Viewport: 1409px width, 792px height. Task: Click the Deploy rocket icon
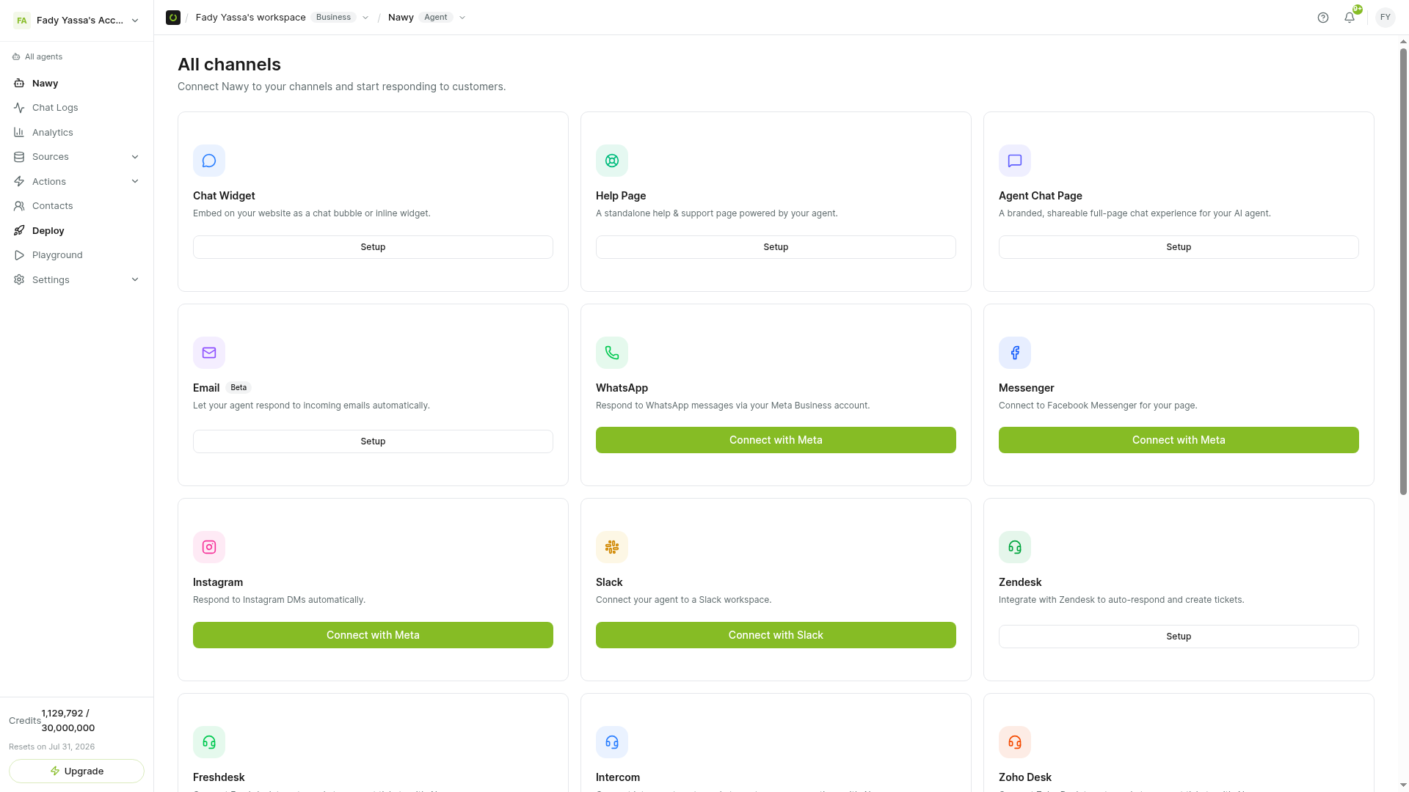point(19,231)
